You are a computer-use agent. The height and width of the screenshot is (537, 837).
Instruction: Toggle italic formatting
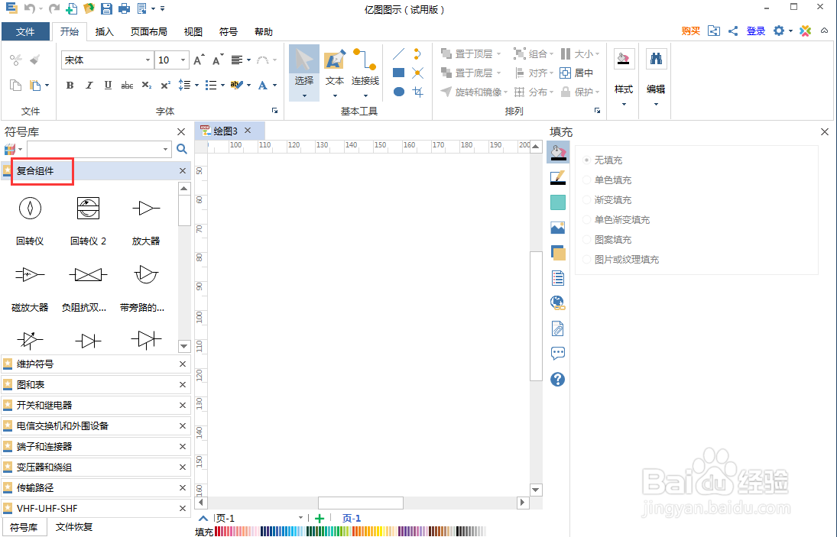pos(89,86)
